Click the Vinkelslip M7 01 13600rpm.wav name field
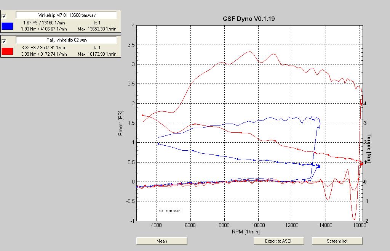 pos(66,15)
